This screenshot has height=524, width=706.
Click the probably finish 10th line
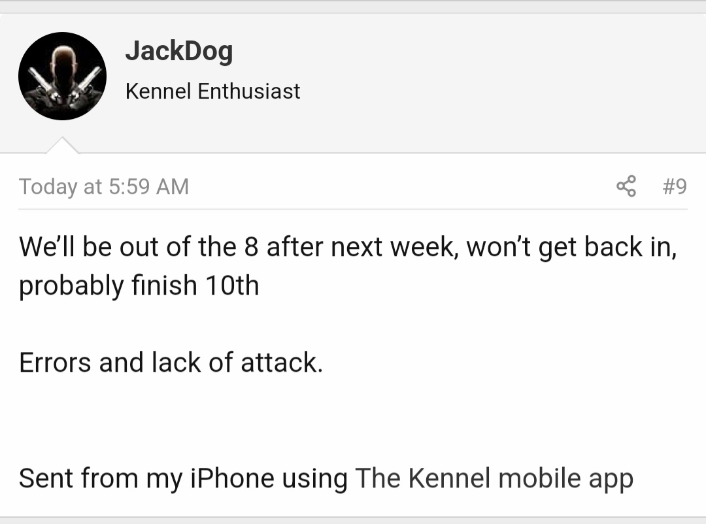139,286
